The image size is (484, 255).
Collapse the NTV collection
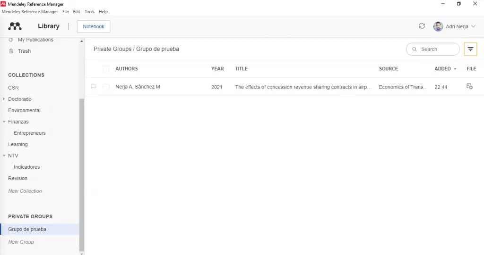pos(4,156)
